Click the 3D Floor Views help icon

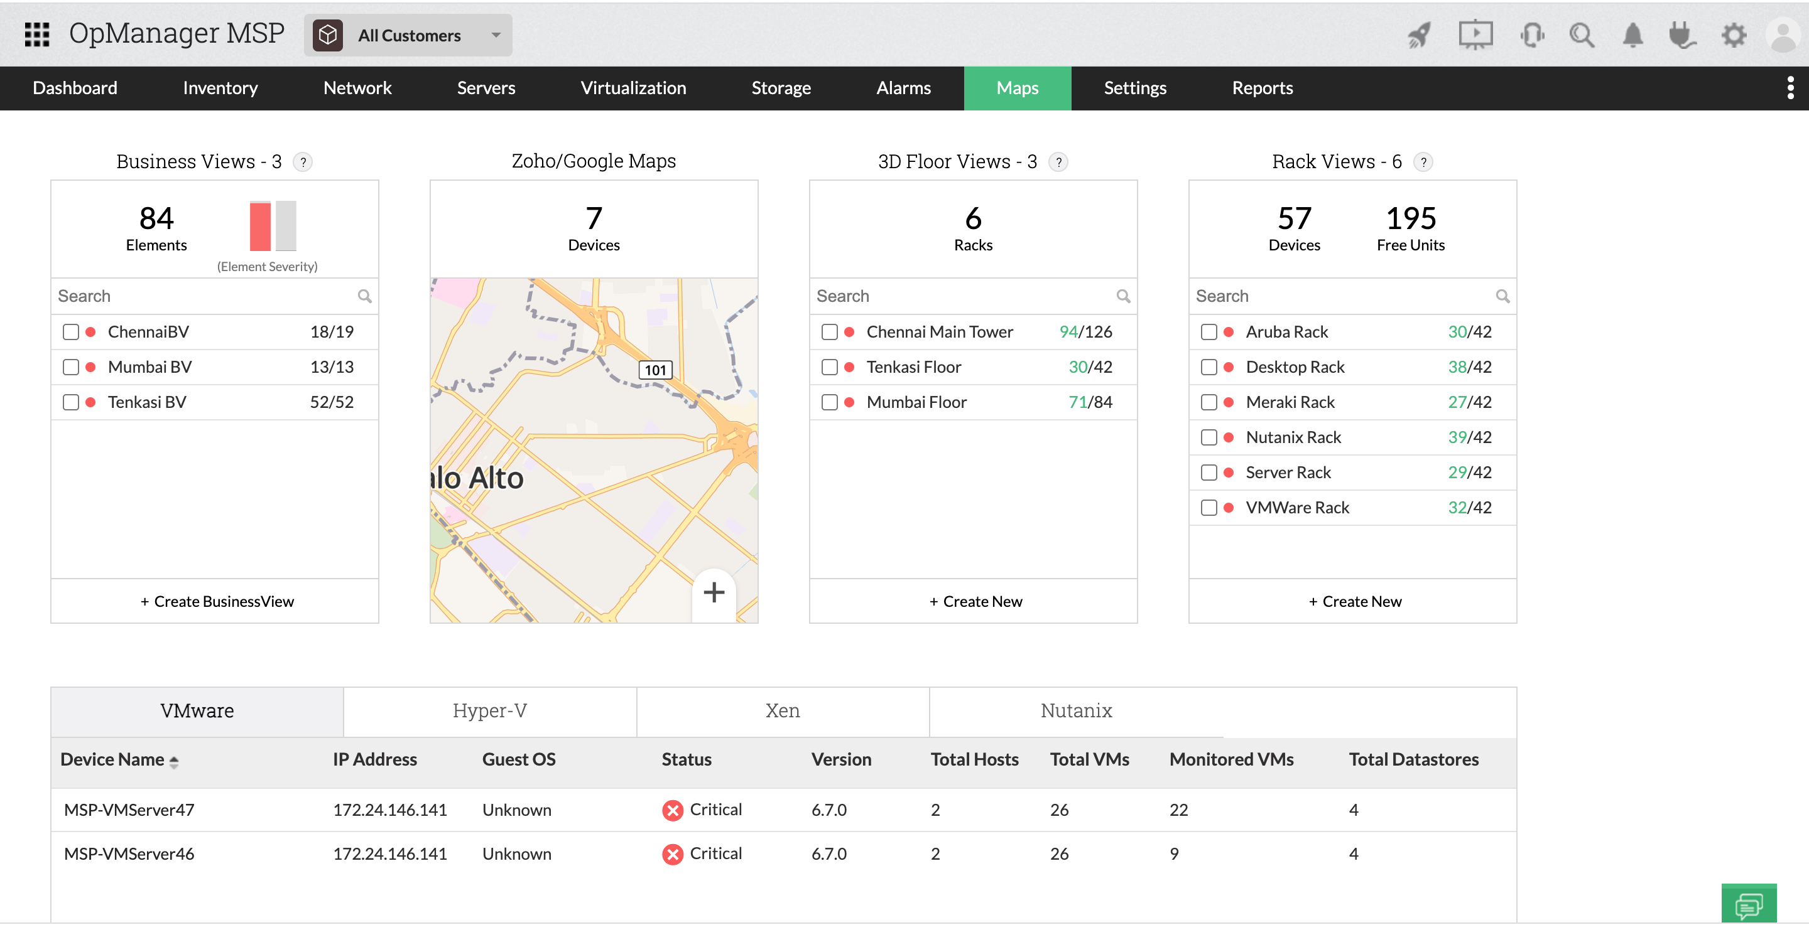(1058, 162)
